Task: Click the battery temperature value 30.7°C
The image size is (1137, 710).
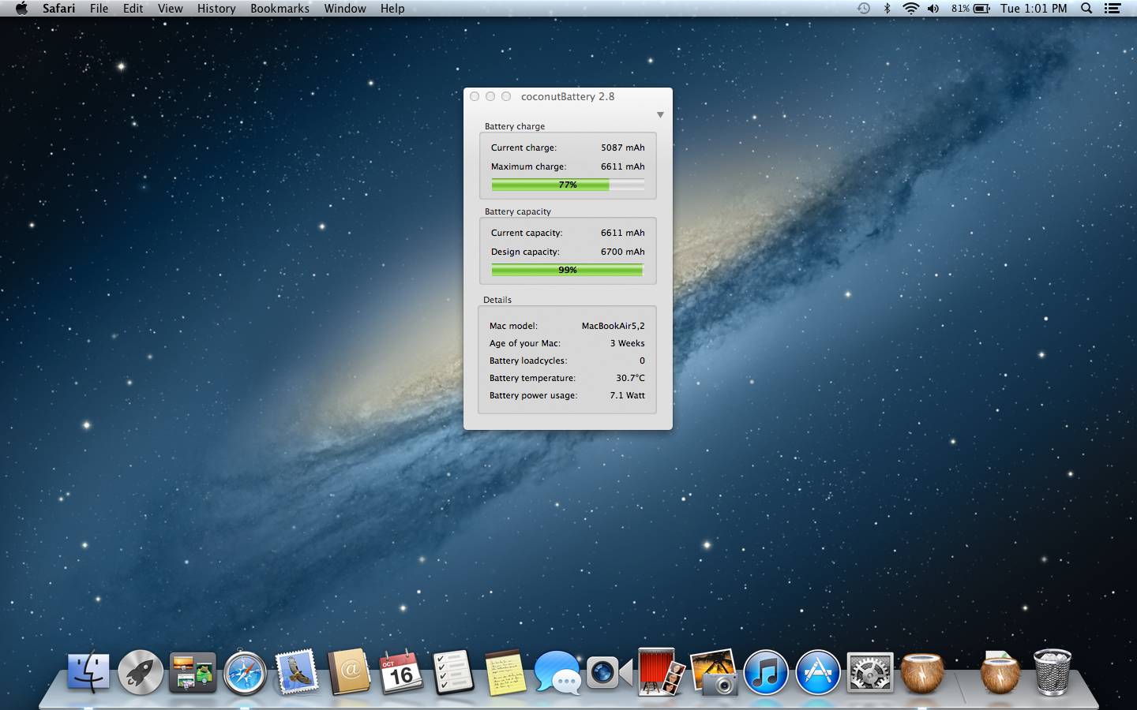Action: 630,378
